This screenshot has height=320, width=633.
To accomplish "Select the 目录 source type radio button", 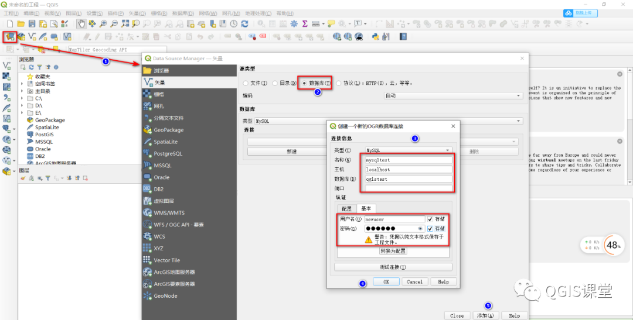I will pyautogui.click(x=274, y=83).
